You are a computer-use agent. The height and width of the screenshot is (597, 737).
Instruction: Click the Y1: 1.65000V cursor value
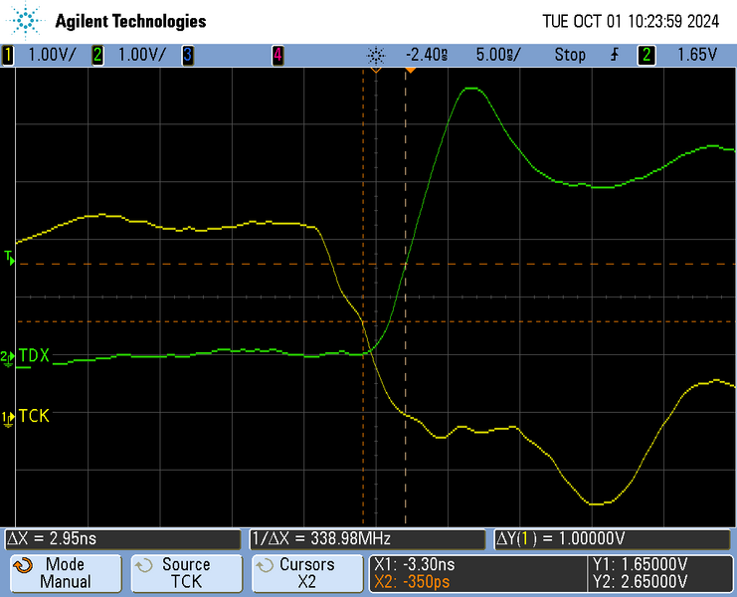641,563
